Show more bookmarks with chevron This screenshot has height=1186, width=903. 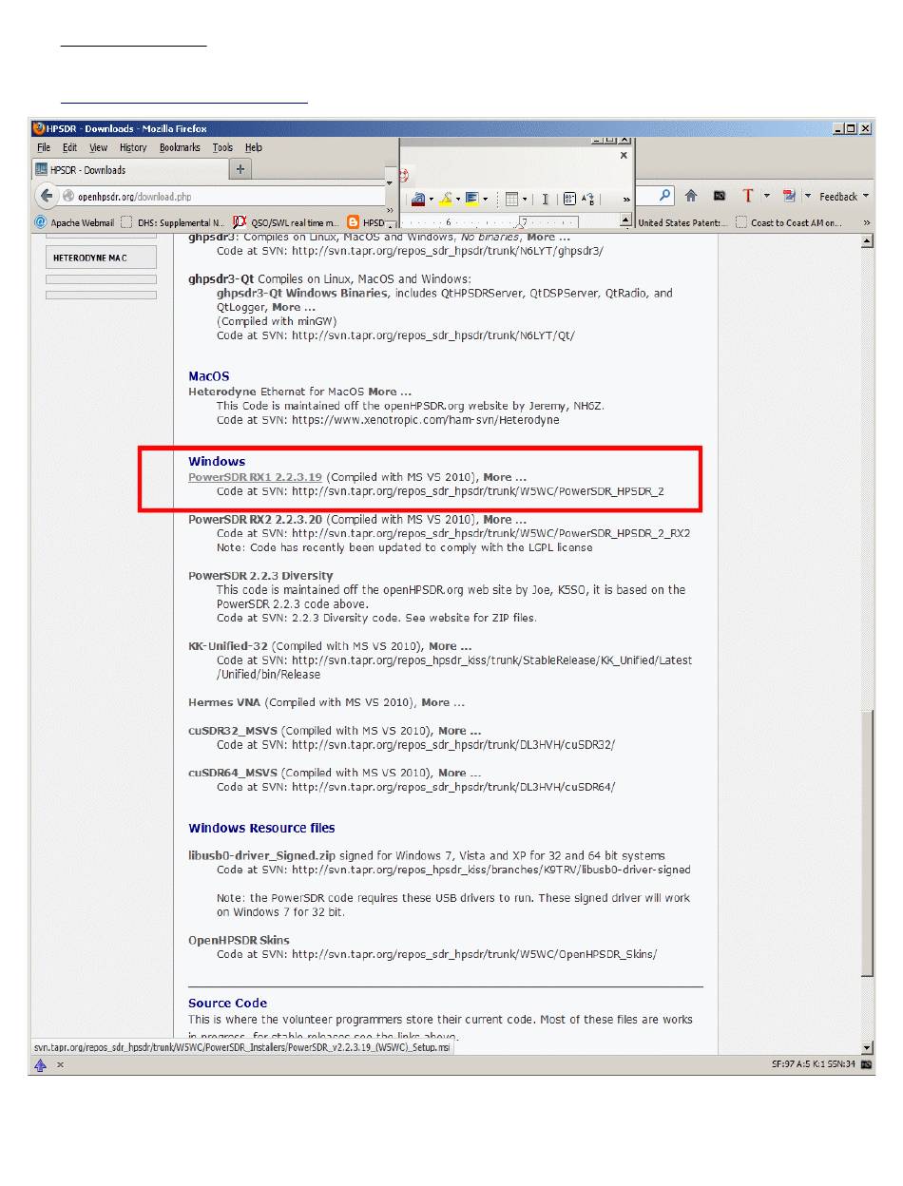pos(866,222)
